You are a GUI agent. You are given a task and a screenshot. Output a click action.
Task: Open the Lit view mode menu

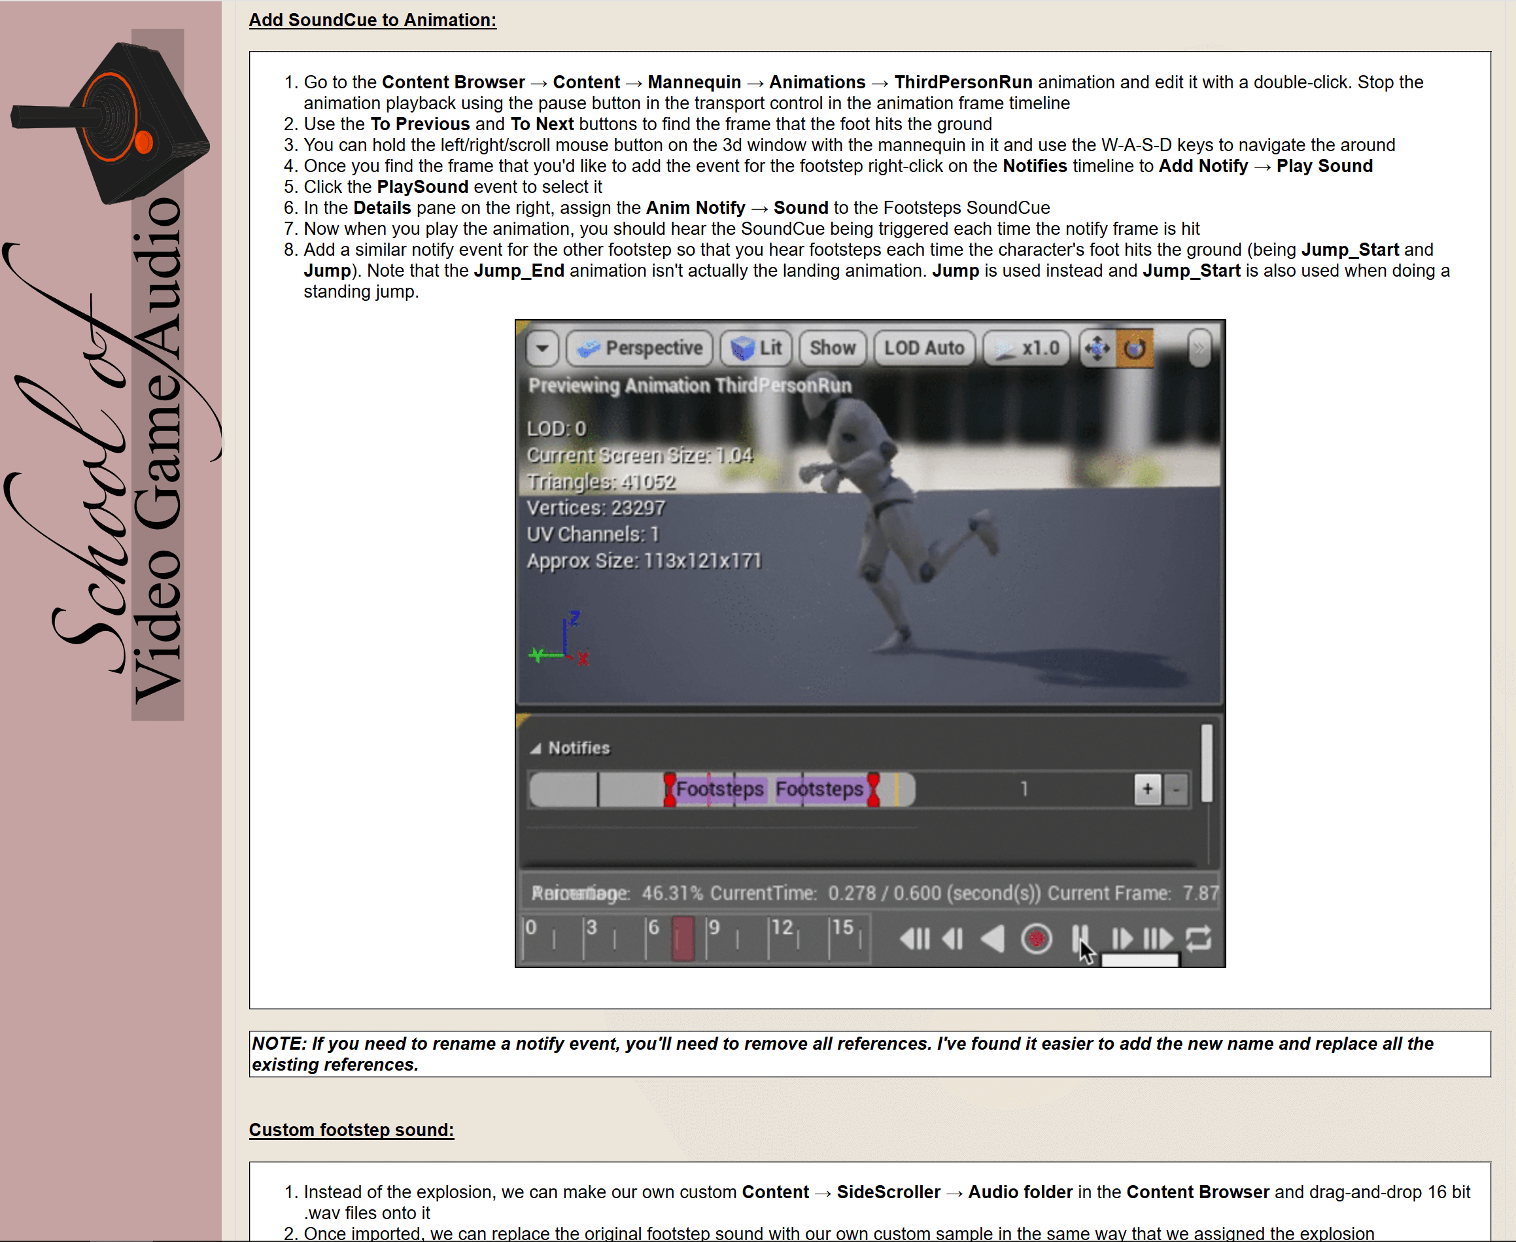pos(756,349)
